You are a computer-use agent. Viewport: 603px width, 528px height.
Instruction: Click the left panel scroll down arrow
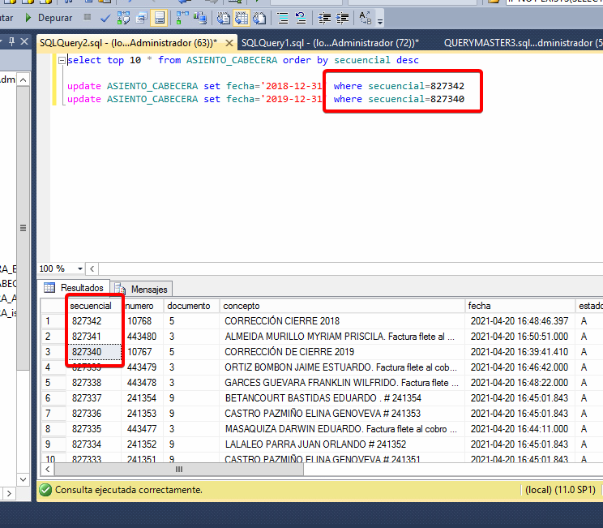[x=23, y=479]
